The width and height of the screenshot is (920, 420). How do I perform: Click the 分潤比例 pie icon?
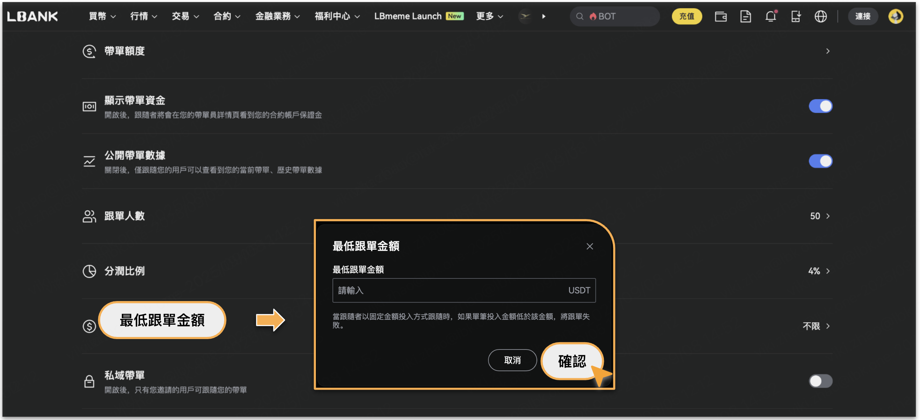89,271
